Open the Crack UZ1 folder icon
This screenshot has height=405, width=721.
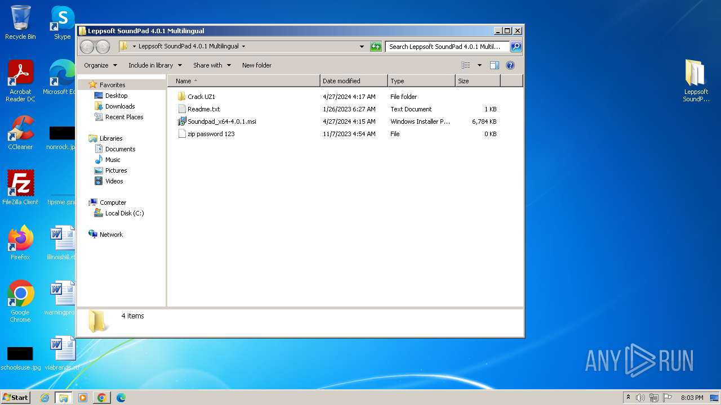[181, 97]
